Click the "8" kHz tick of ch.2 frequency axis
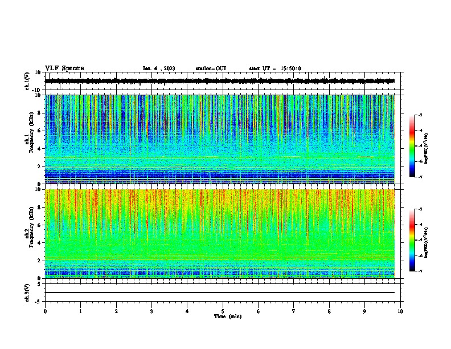The image size is (451, 349). [x=39, y=208]
